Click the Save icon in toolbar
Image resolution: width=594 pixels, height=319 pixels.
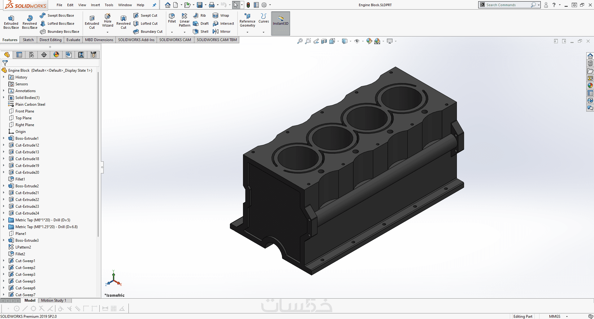click(200, 5)
